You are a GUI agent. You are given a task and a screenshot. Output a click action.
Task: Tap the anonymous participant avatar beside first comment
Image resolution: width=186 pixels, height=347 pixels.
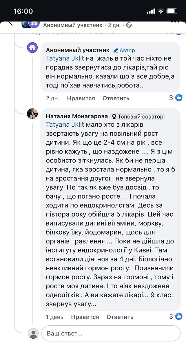pyautogui.click(x=32, y=47)
